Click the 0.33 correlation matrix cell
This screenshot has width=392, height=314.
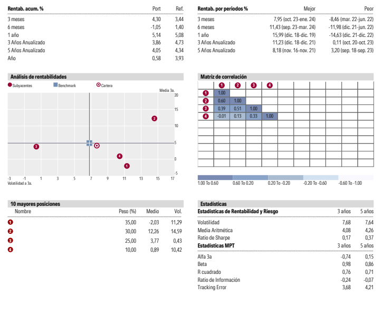(253, 116)
